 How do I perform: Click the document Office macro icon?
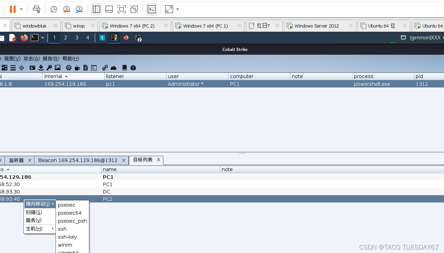coord(86,68)
